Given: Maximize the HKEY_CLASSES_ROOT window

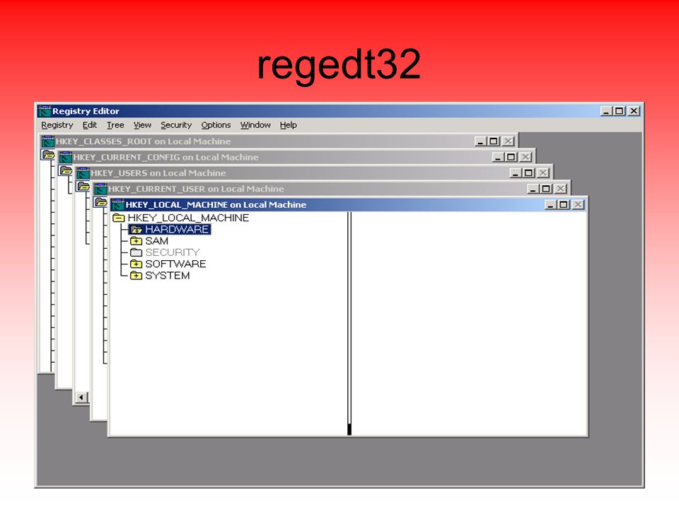Looking at the screenshot, I should point(493,141).
